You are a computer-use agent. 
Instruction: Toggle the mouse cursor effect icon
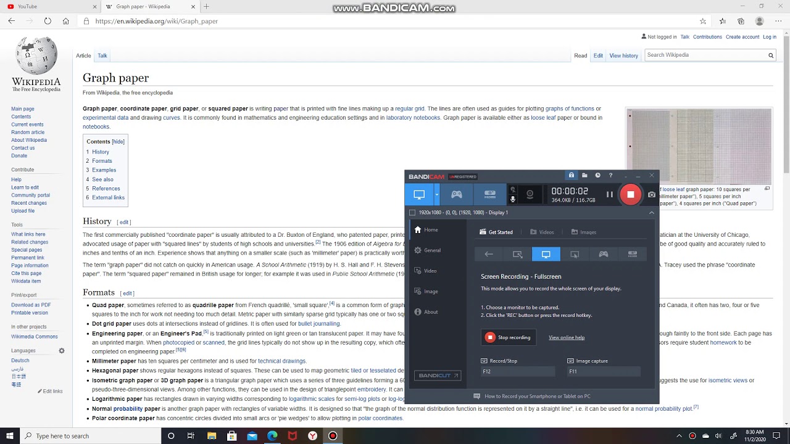[x=512, y=189]
